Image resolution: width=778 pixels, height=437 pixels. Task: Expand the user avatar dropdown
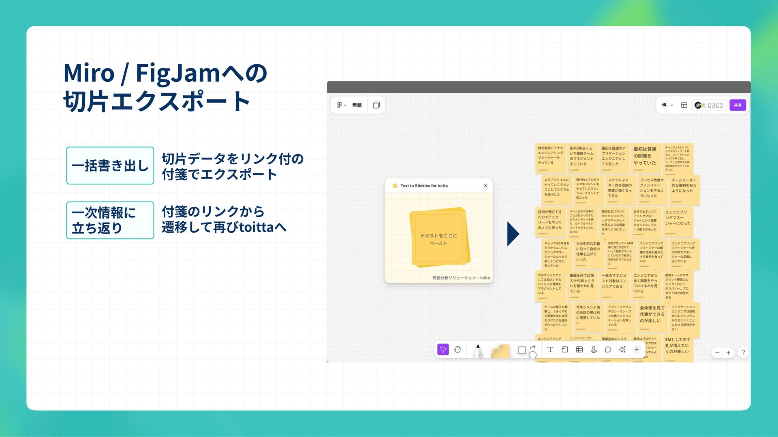(x=667, y=105)
